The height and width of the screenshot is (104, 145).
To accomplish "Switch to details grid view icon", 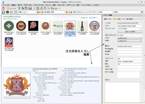I will (16, 12).
